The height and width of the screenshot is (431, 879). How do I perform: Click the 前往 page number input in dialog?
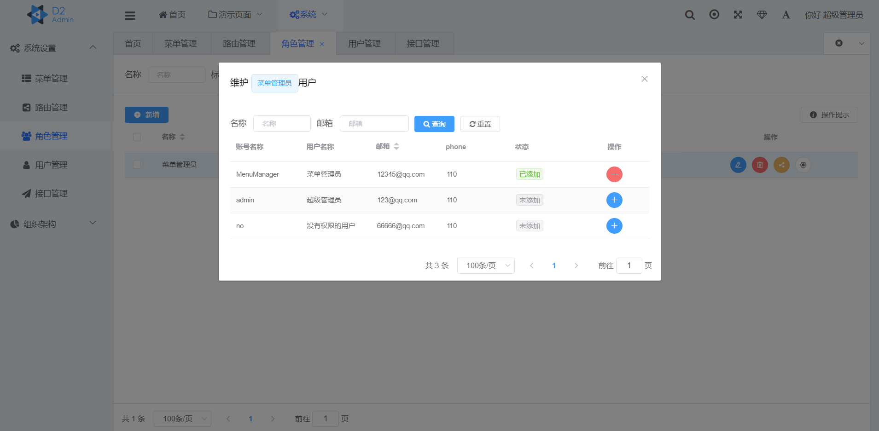629,265
